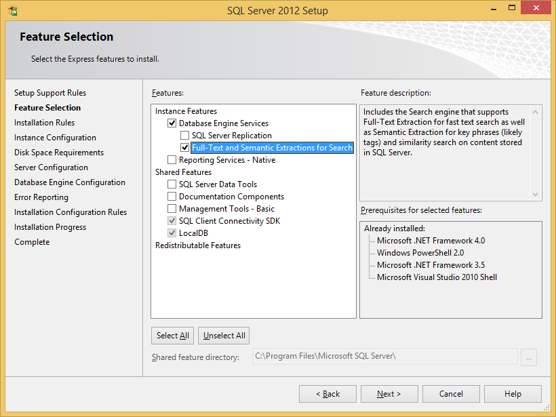Toggle the LocalDB checkbox
Viewport: 556px width, 417px height.
click(x=172, y=233)
